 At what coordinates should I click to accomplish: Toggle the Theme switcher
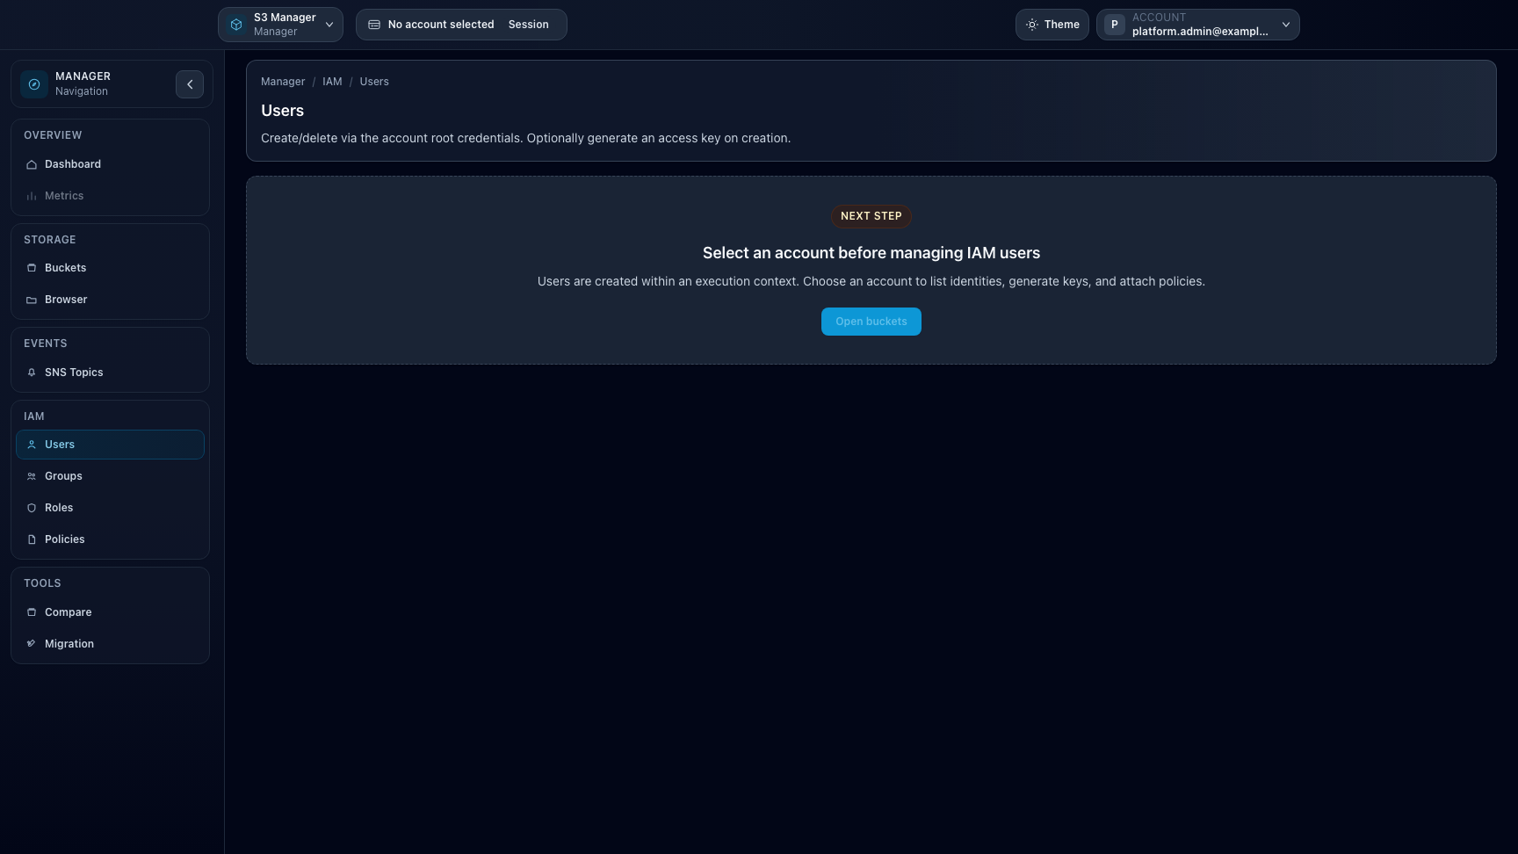tap(1052, 25)
